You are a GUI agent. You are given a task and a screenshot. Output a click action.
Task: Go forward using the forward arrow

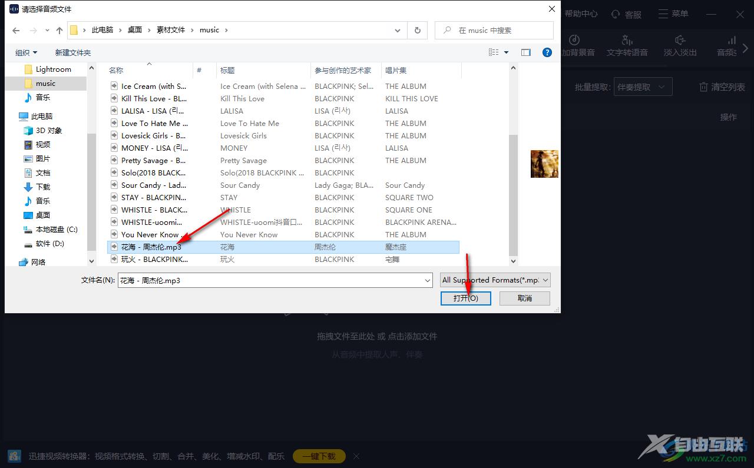33,30
